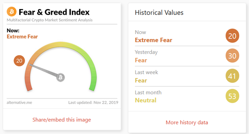Click the 30 circle for Yesterday

[x=232, y=56]
